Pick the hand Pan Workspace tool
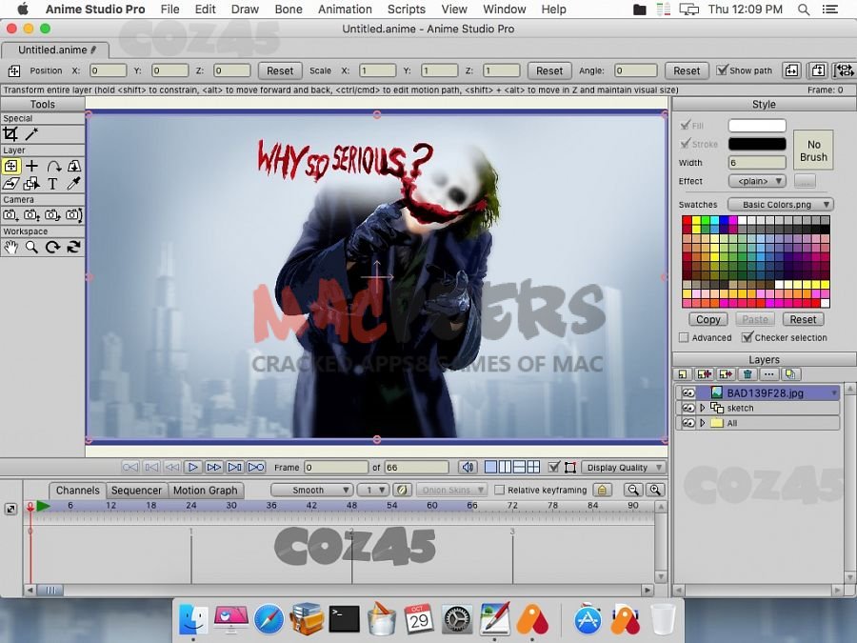Viewport: 857px width, 643px height. point(11,247)
